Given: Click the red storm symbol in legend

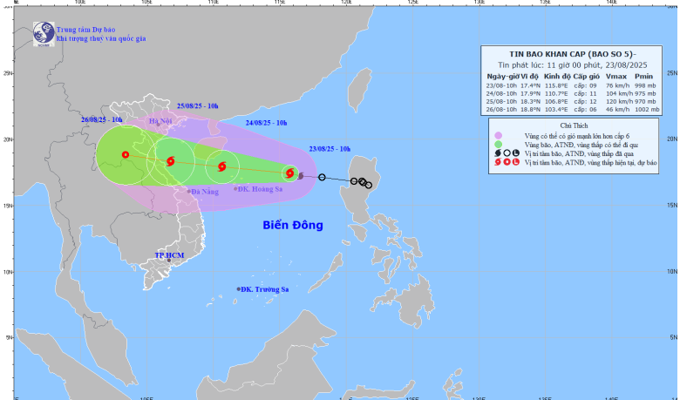Looking at the screenshot, I should pos(498,163).
